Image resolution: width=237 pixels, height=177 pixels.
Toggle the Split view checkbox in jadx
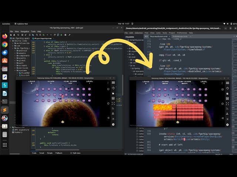click(x=71, y=153)
